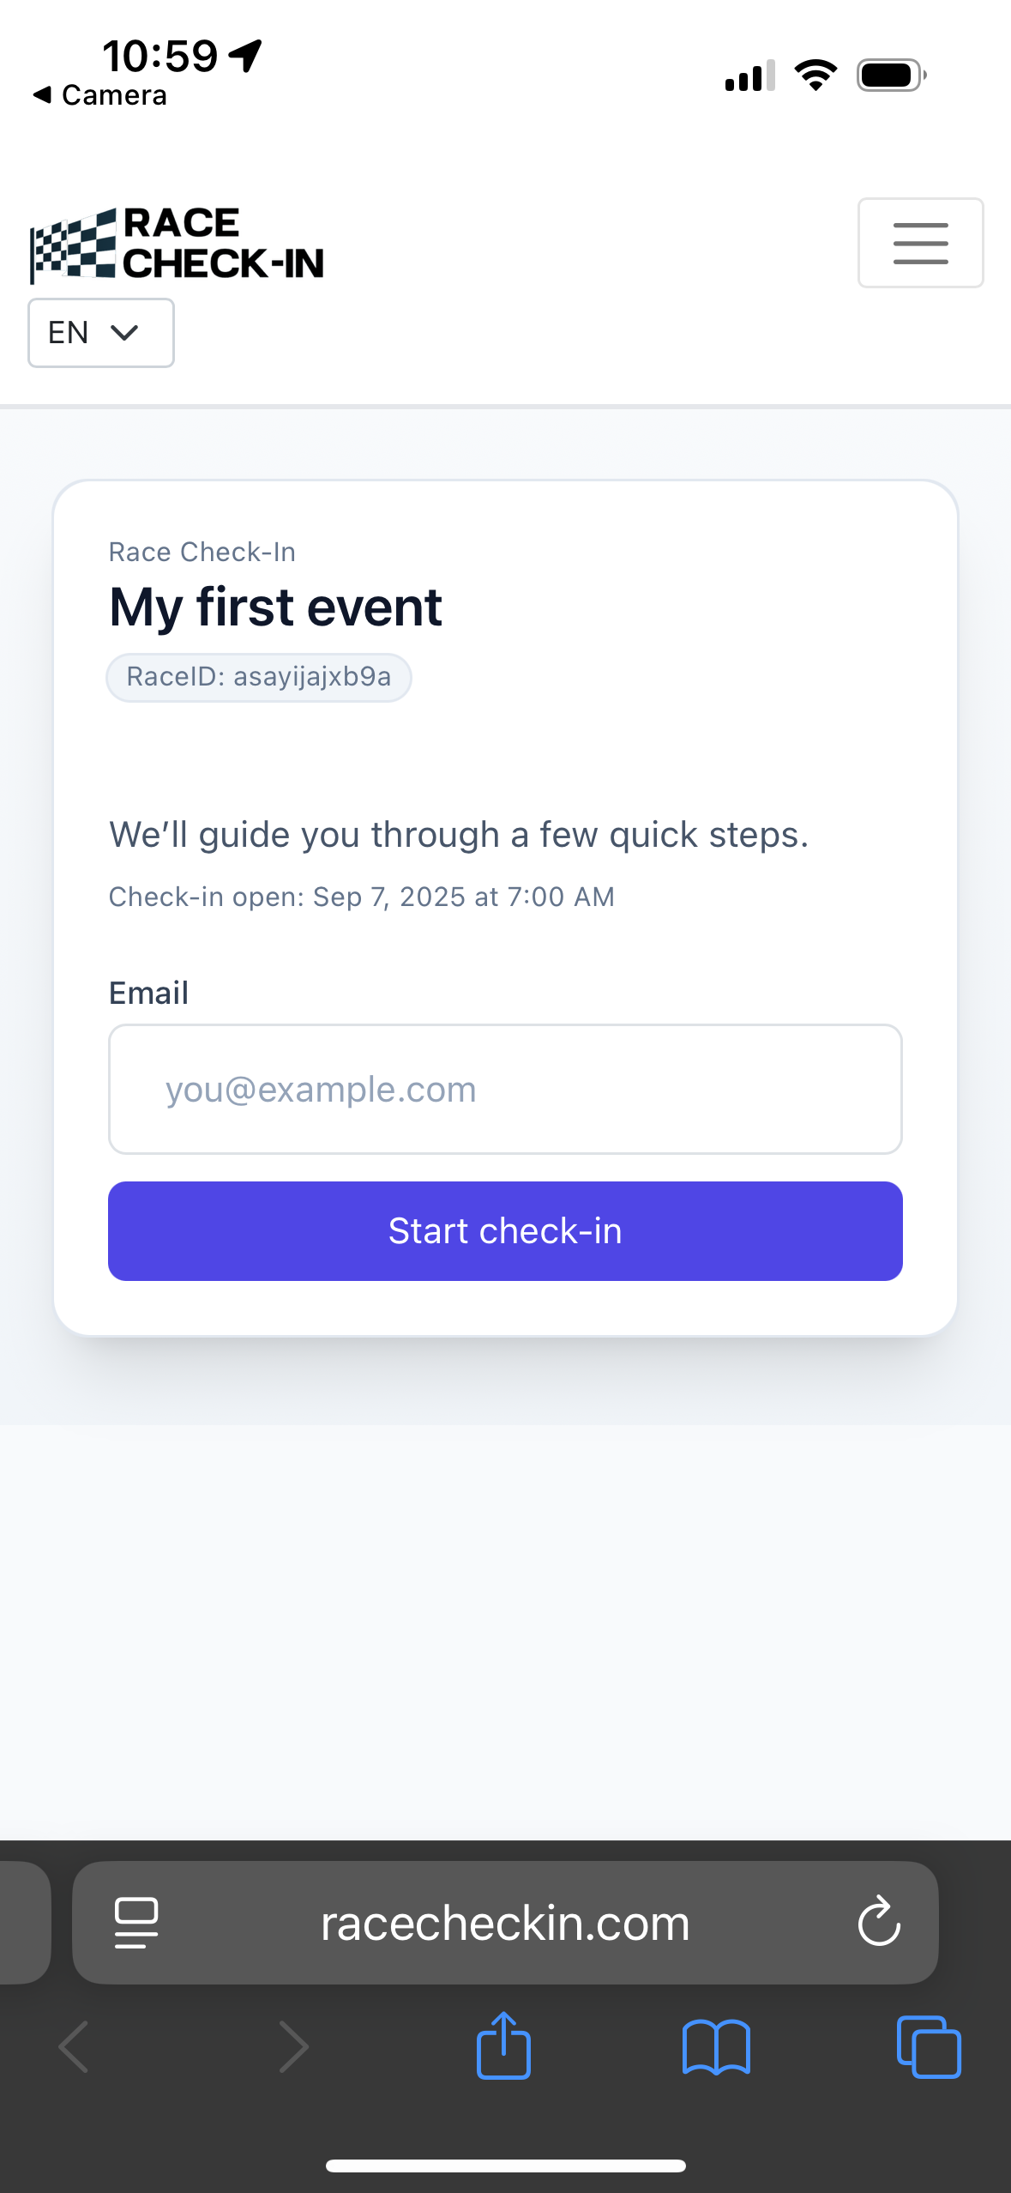Image resolution: width=1011 pixels, height=2193 pixels.
Task: Show all Safari tabs icon
Action: point(928,2047)
